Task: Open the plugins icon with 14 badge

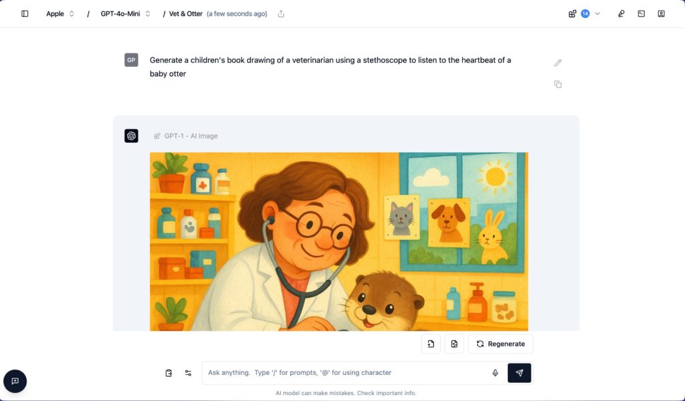Action: tap(573, 13)
